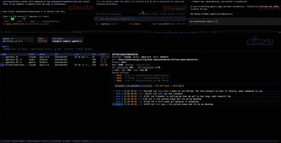The width and height of the screenshot is (281, 143).
Task: Click the 'Enter open' shortcut hint
Action: pos(10,49)
